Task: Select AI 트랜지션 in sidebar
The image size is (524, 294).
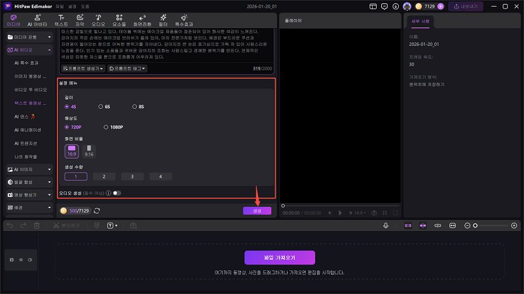Action: tap(26, 143)
